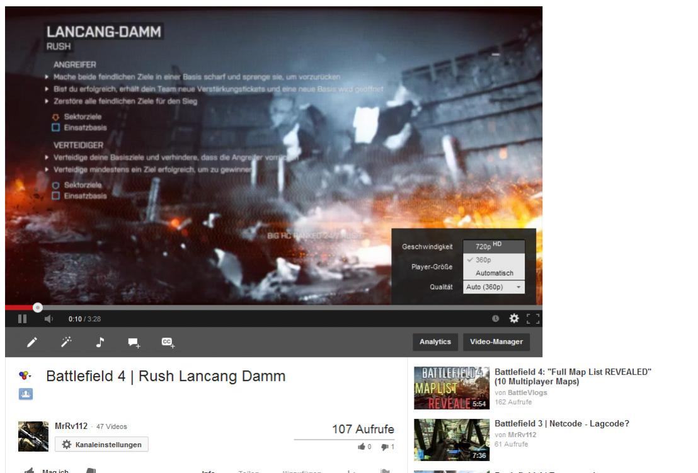The image size is (698, 473).
Task: Open the MrRv112 channel link
Action: pos(71,426)
